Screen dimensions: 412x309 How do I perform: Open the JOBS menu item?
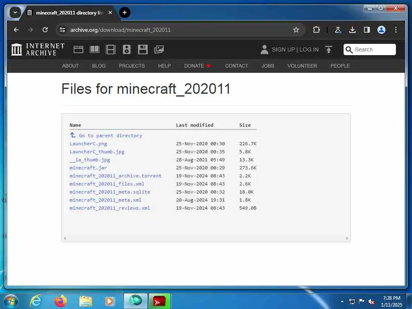click(x=268, y=66)
